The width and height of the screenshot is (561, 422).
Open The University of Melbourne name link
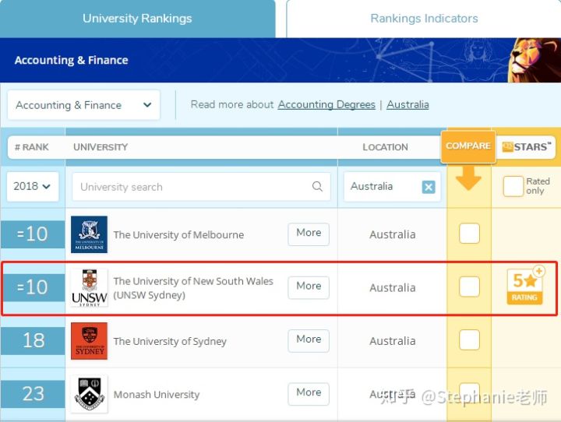pyautogui.click(x=178, y=234)
